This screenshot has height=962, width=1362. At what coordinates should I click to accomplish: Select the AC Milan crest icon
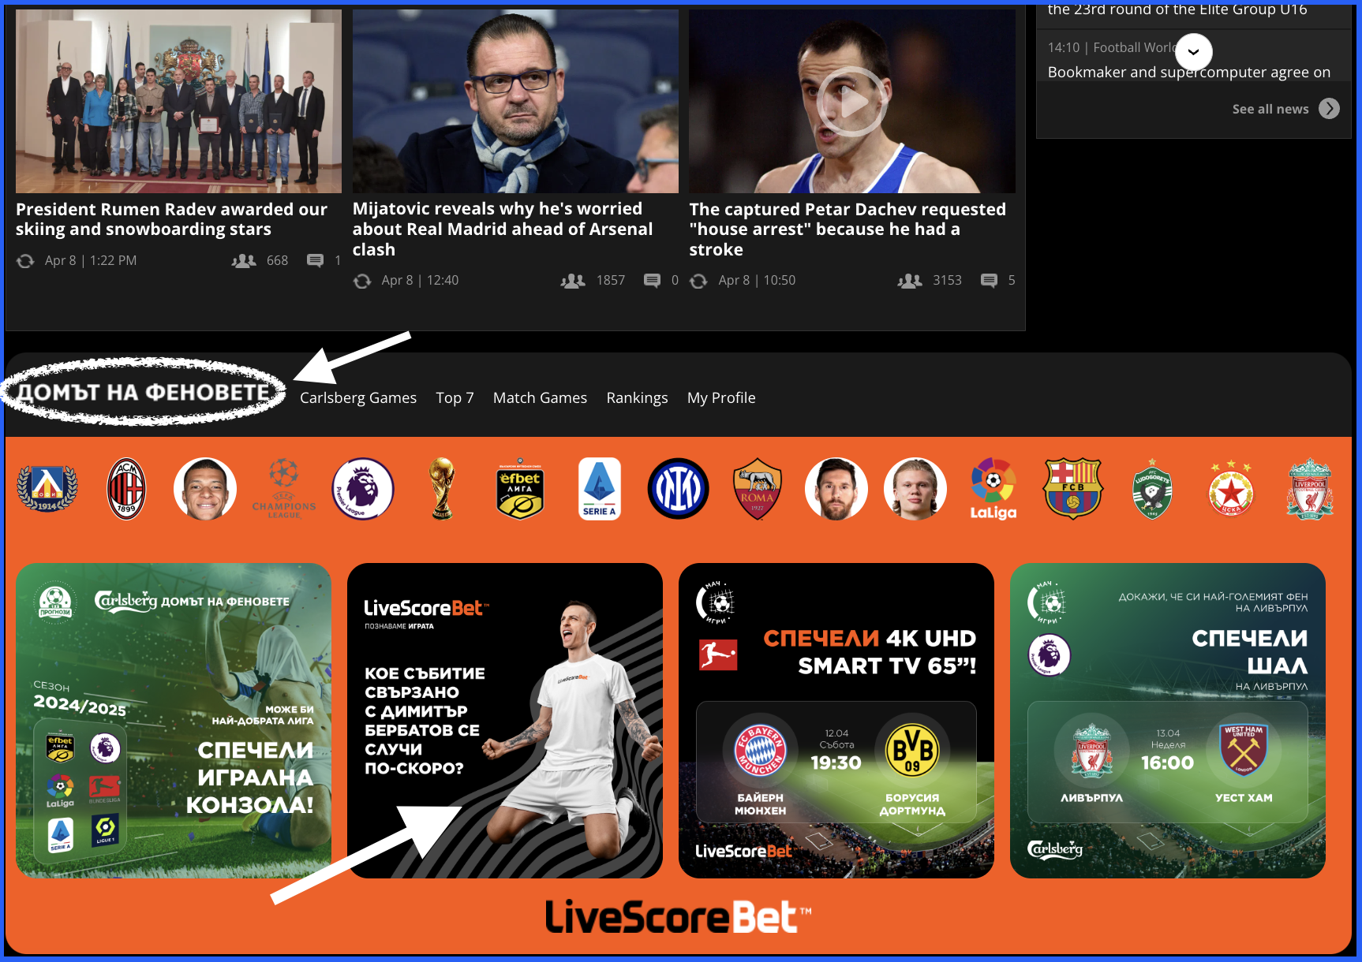(x=126, y=489)
